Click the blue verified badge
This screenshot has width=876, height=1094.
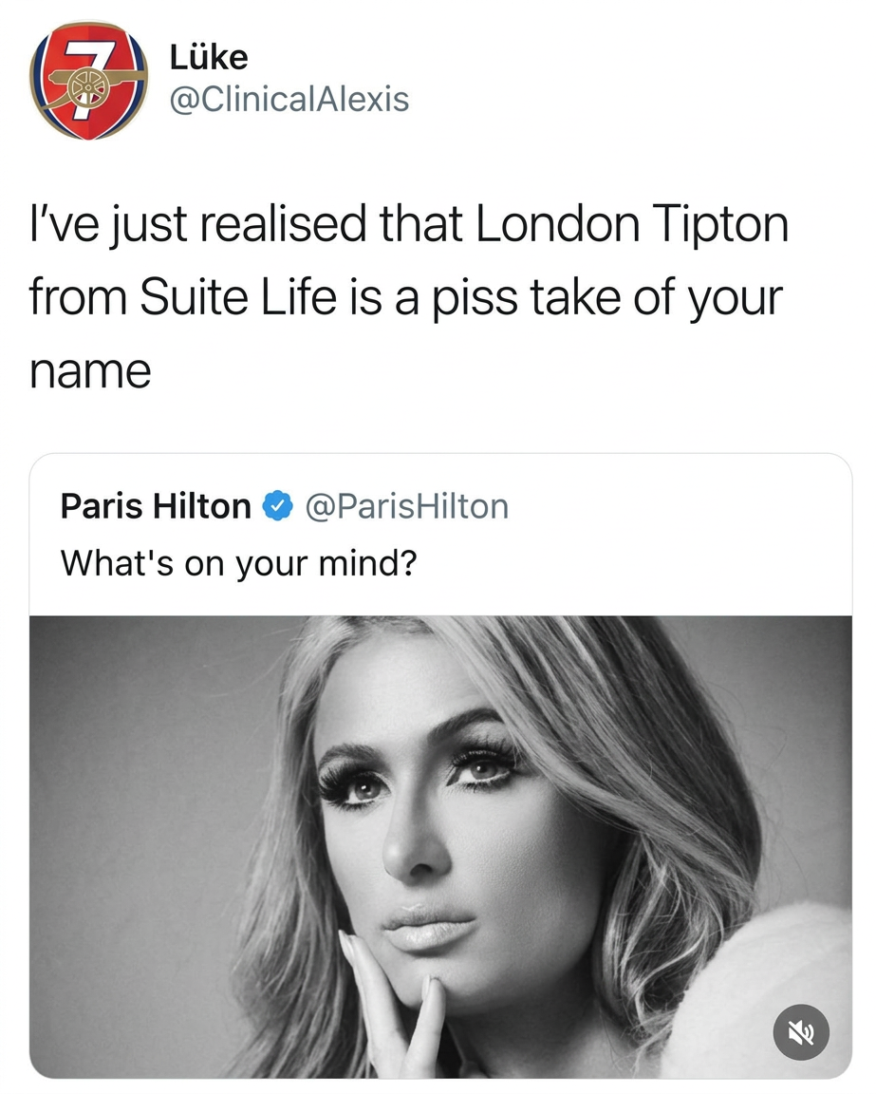[x=276, y=506]
